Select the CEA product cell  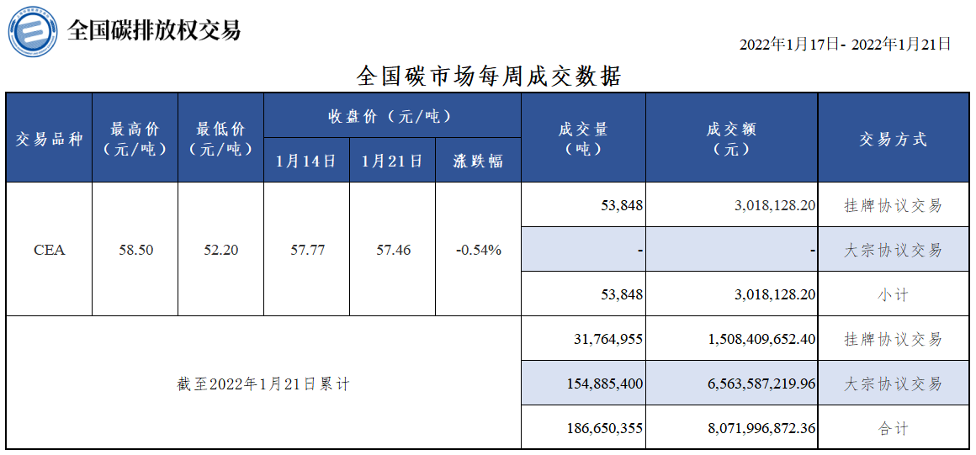(49, 250)
